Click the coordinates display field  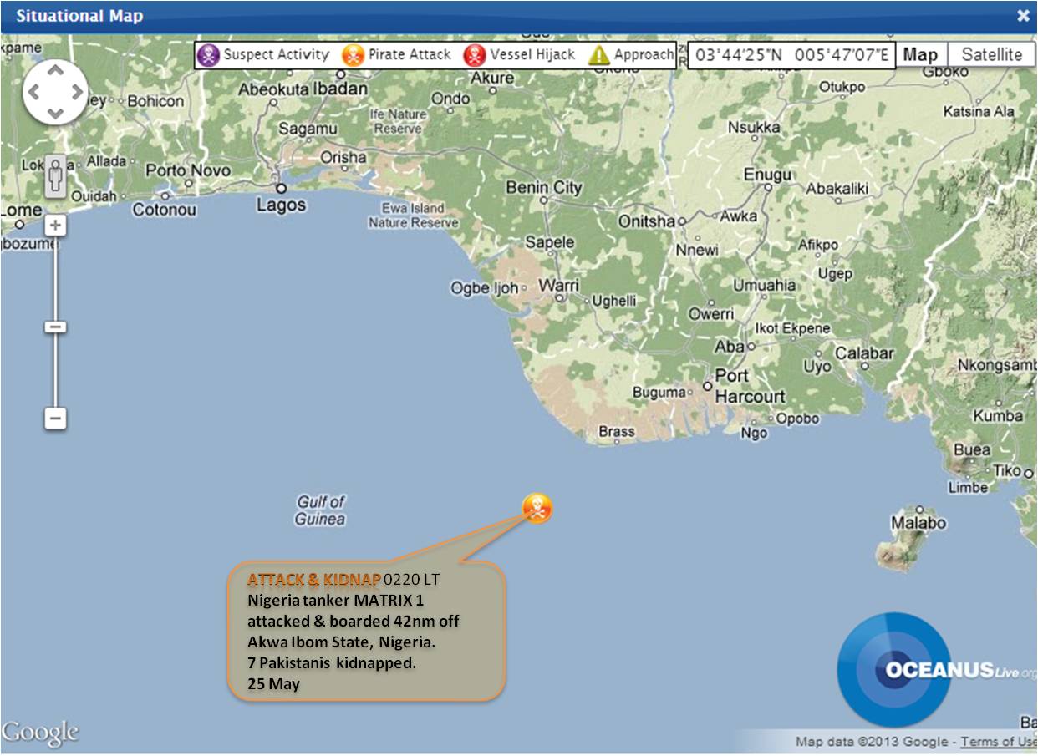click(791, 56)
